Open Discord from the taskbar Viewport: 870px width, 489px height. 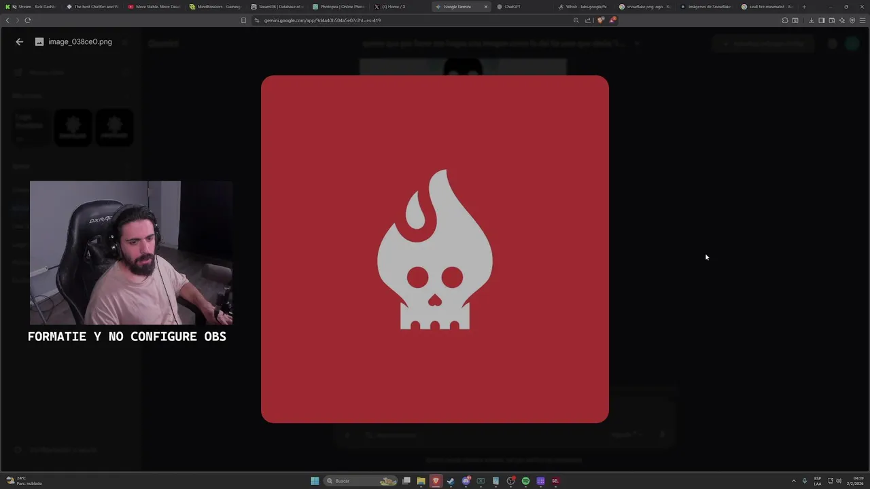(x=466, y=481)
